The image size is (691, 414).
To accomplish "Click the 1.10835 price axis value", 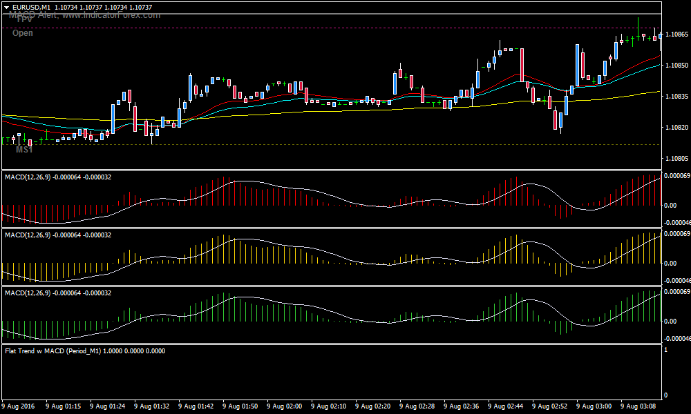I will tap(675, 97).
